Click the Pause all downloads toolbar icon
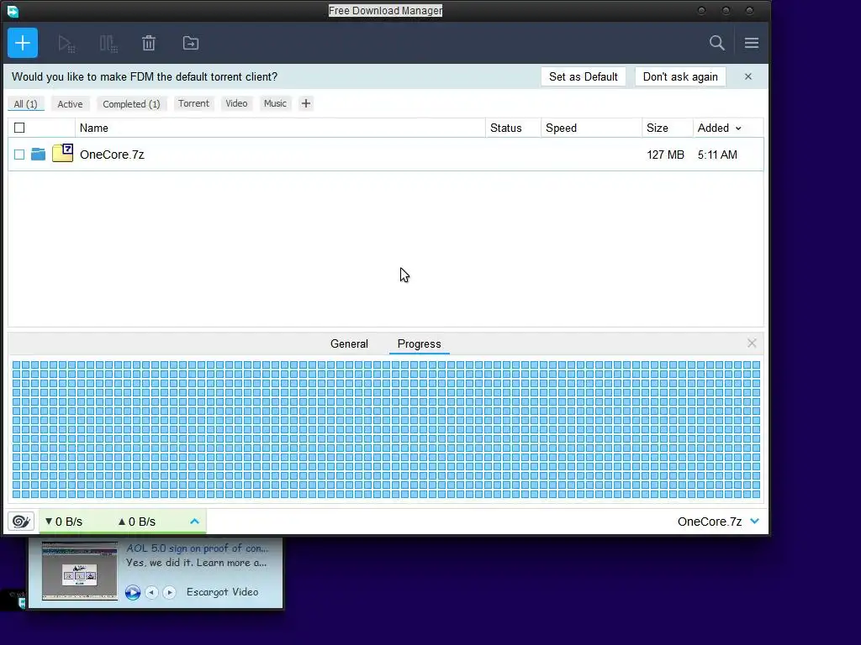This screenshot has height=645, width=861. click(x=108, y=44)
